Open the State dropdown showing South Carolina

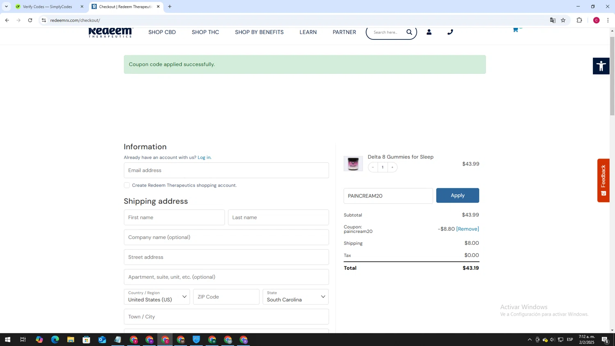[x=296, y=297]
